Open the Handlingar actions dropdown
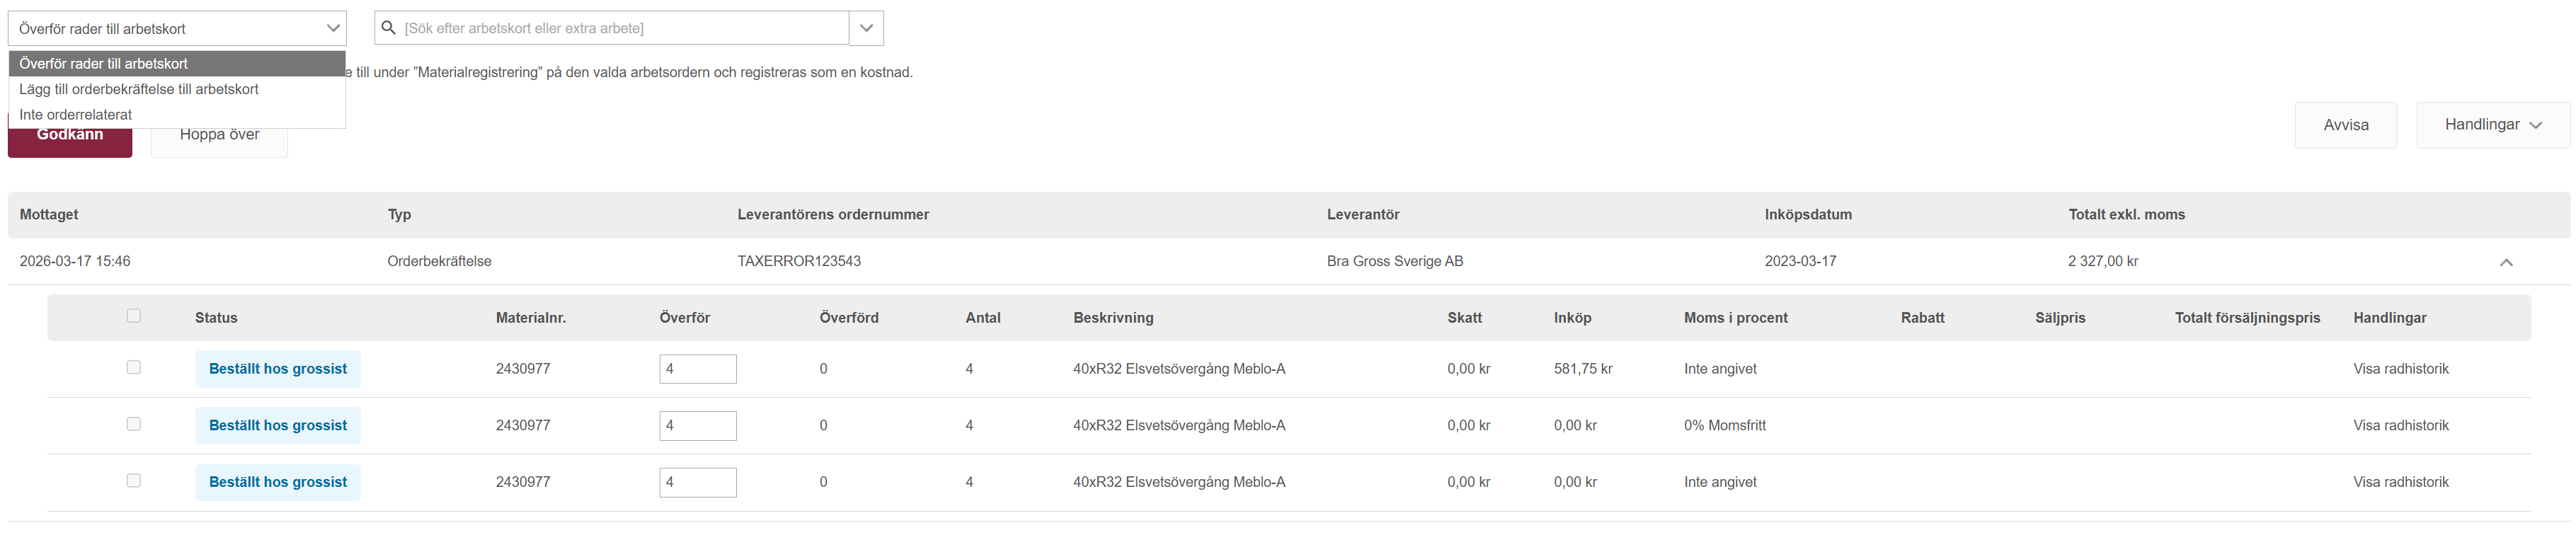This screenshot has width=2576, height=552. click(x=2492, y=125)
